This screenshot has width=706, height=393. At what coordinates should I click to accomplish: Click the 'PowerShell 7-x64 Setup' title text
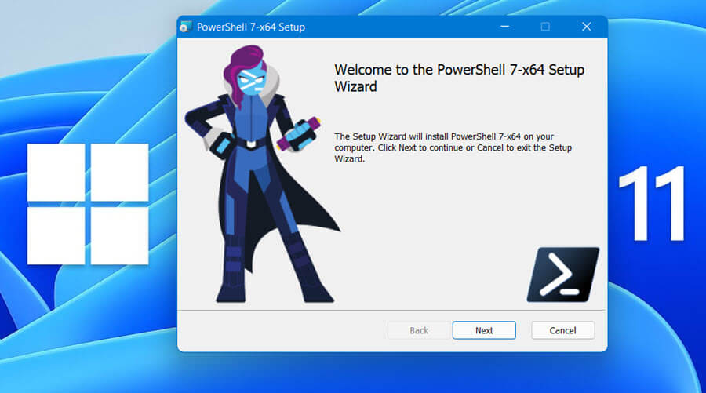(x=251, y=27)
